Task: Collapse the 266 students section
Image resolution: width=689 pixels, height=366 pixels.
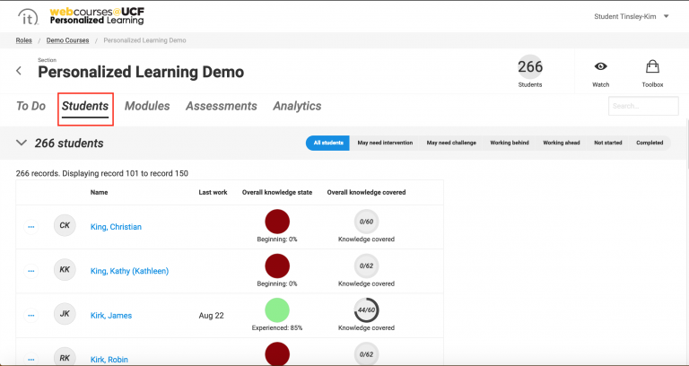Action: pyautogui.click(x=22, y=143)
